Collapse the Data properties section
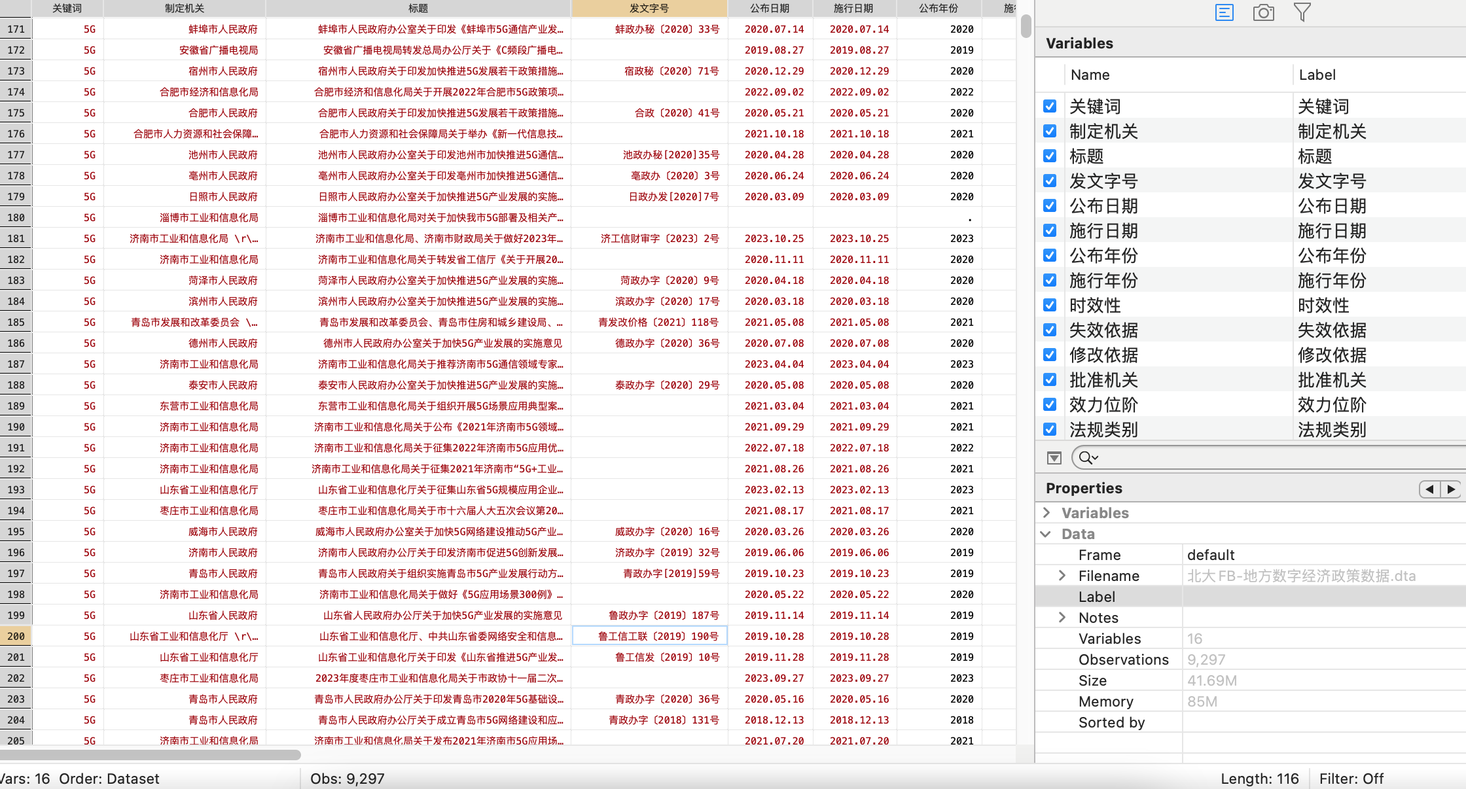The height and width of the screenshot is (789, 1466). pos(1046,534)
